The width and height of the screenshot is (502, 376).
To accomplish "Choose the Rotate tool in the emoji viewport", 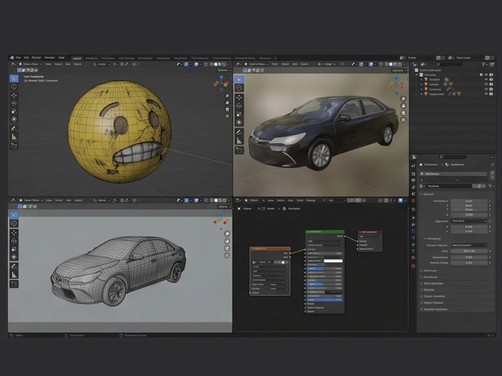I will [x=14, y=103].
